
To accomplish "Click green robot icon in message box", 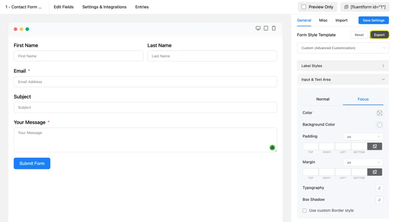I will [272, 148].
